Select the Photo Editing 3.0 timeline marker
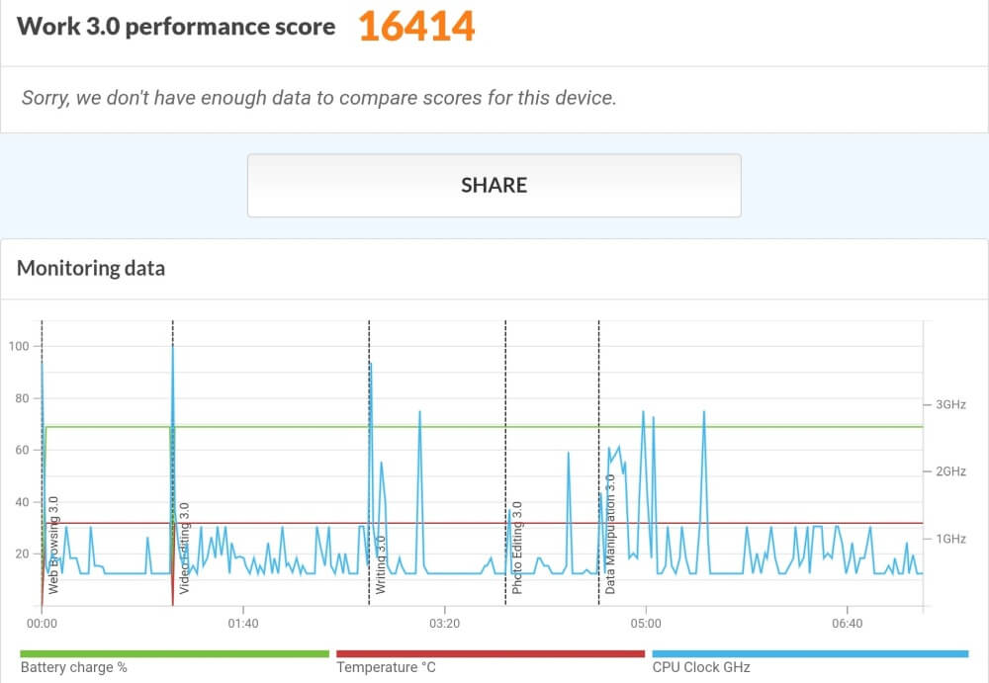989x683 pixels. (517, 548)
